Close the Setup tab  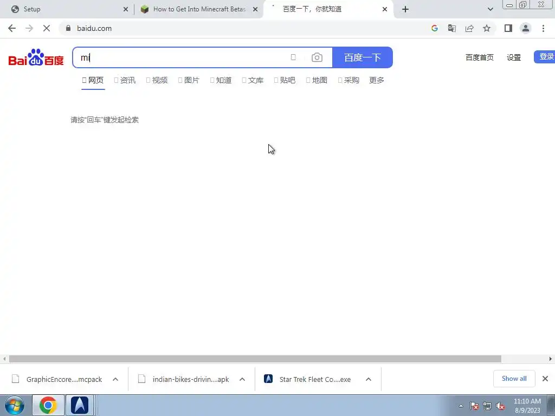pos(126,9)
